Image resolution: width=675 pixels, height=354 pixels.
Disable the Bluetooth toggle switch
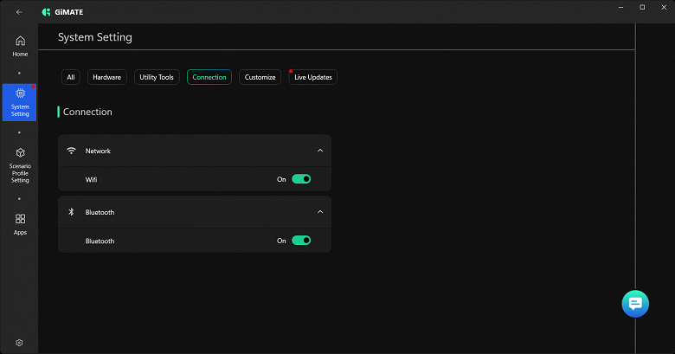[x=300, y=241]
